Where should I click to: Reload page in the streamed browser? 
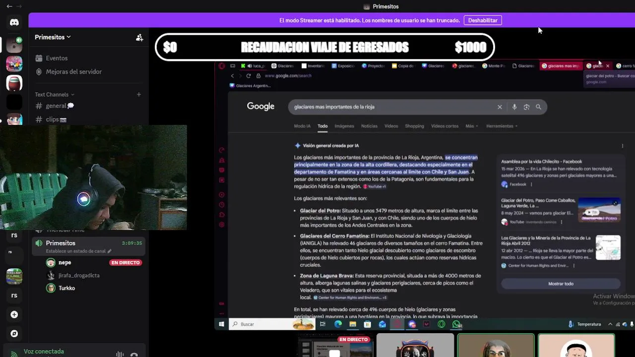tap(249, 76)
